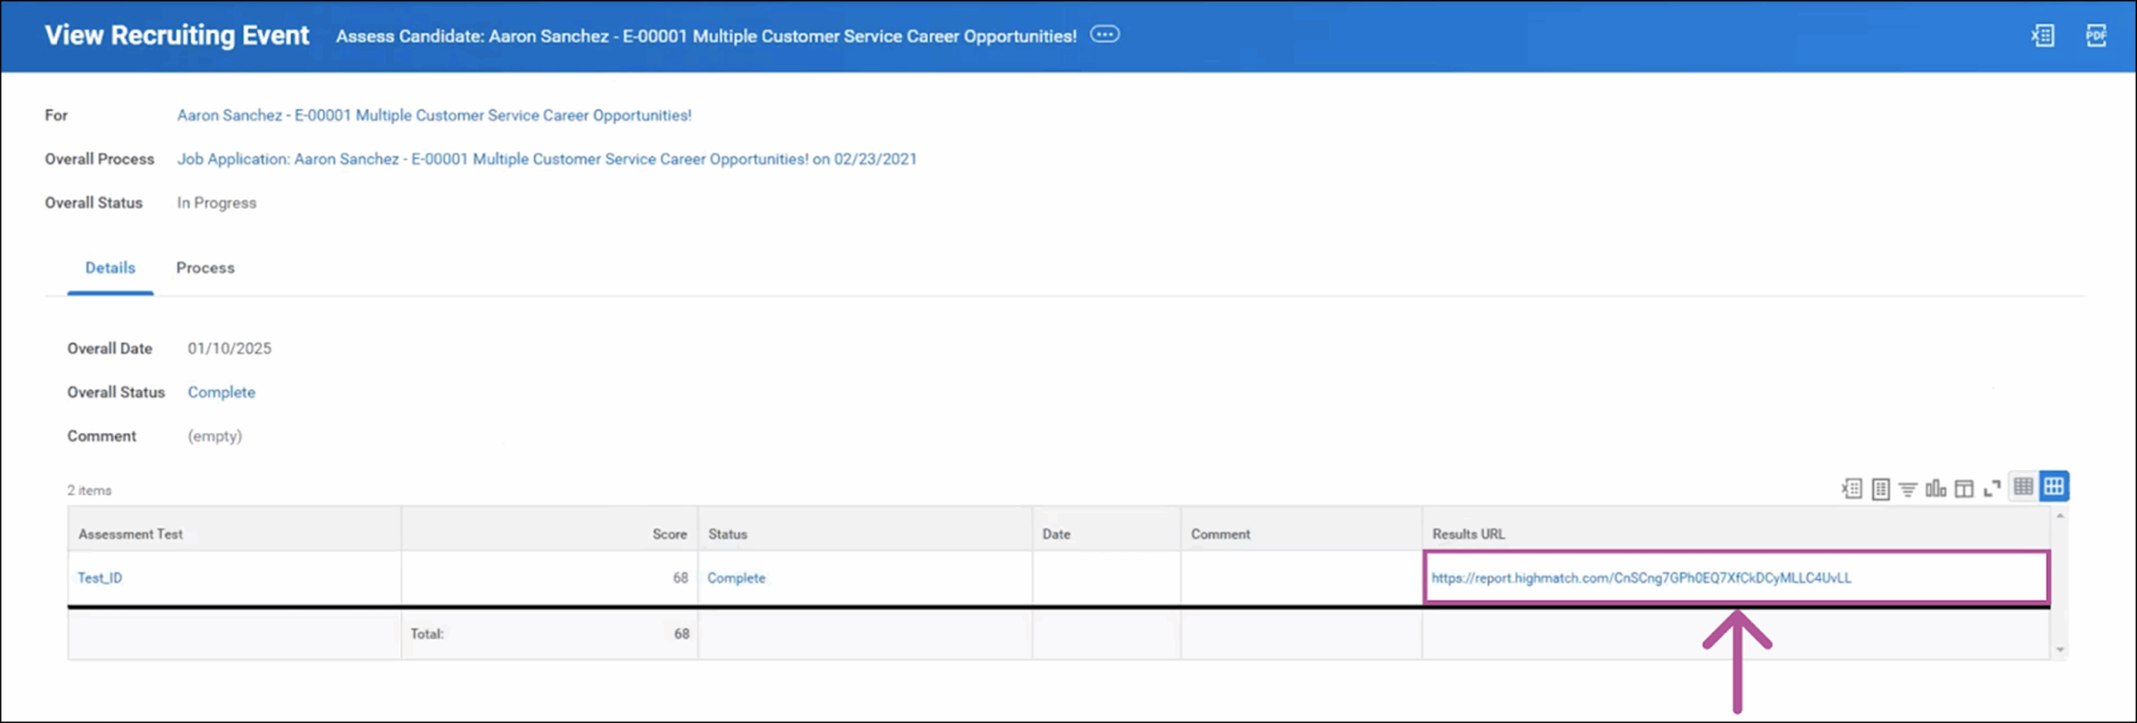Expand the table to fullscreen

point(1992,489)
